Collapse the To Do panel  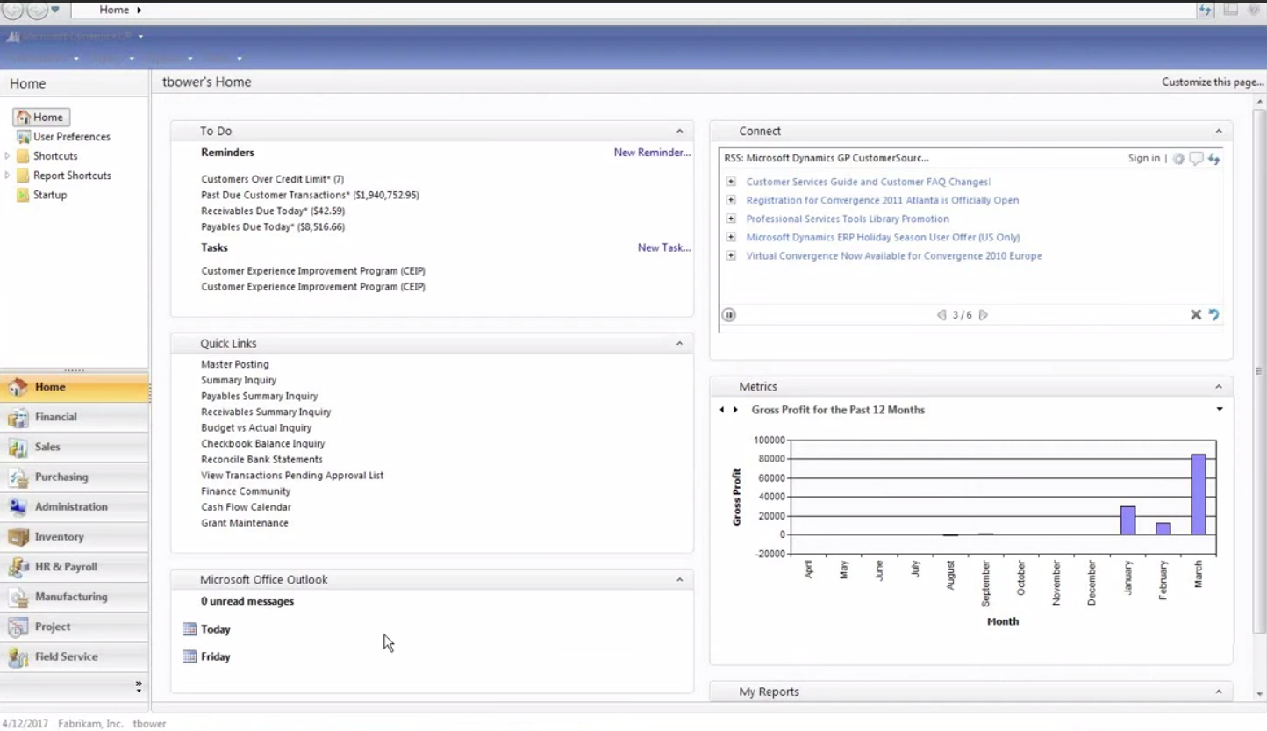(x=680, y=130)
